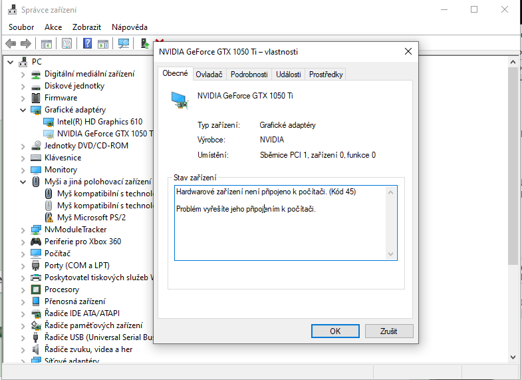Expand the Procesory category

click(x=23, y=290)
